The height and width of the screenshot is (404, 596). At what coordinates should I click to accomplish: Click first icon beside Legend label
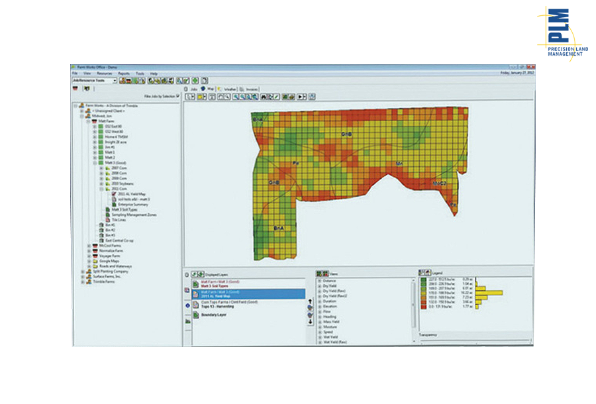[x=422, y=272]
